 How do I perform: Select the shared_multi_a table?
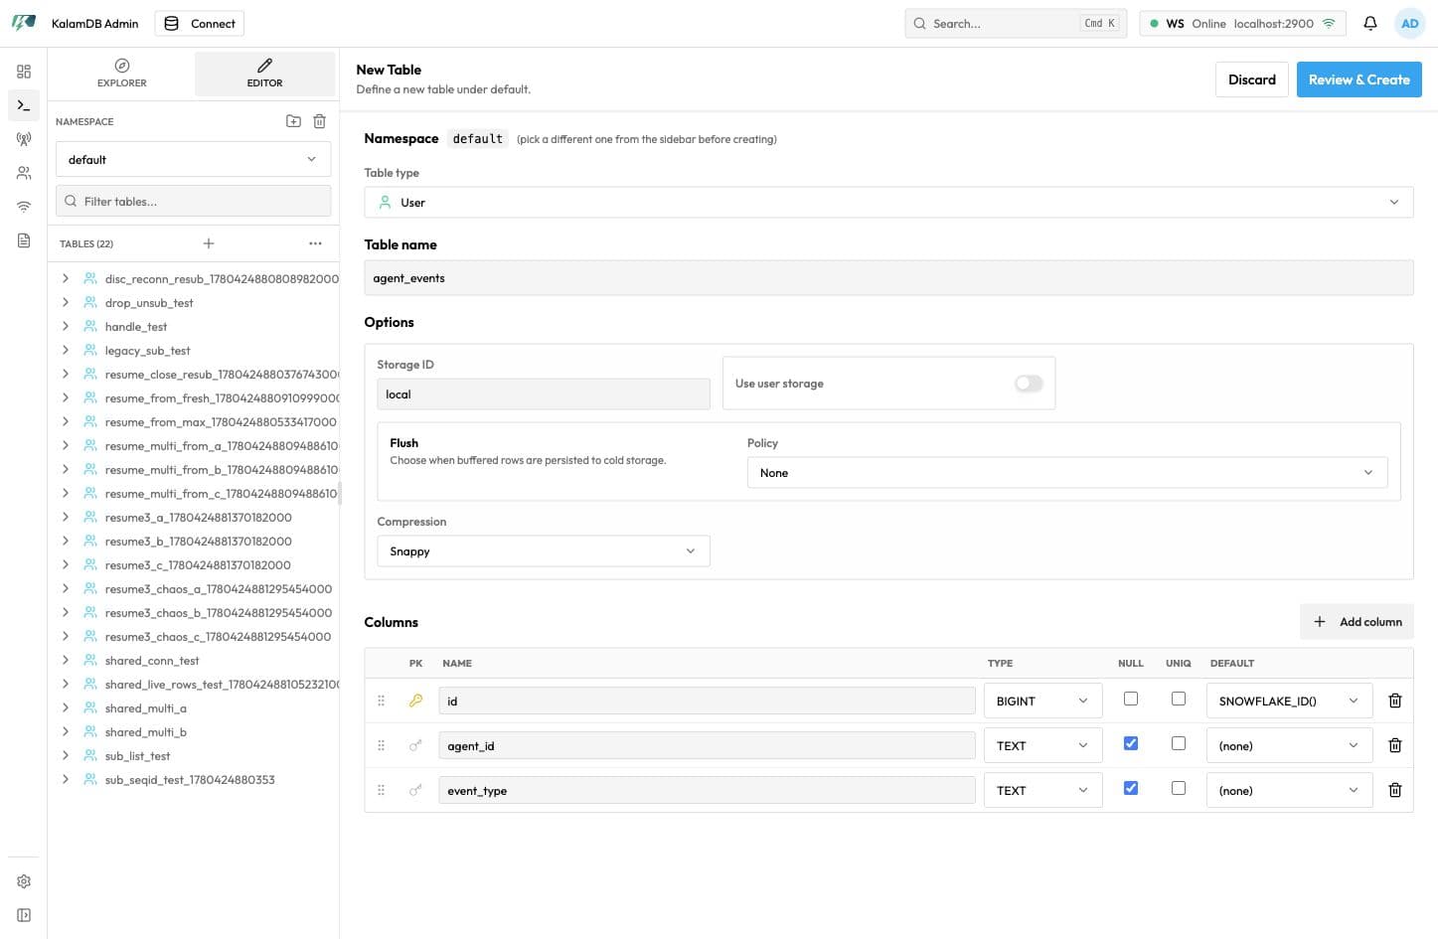click(x=145, y=708)
